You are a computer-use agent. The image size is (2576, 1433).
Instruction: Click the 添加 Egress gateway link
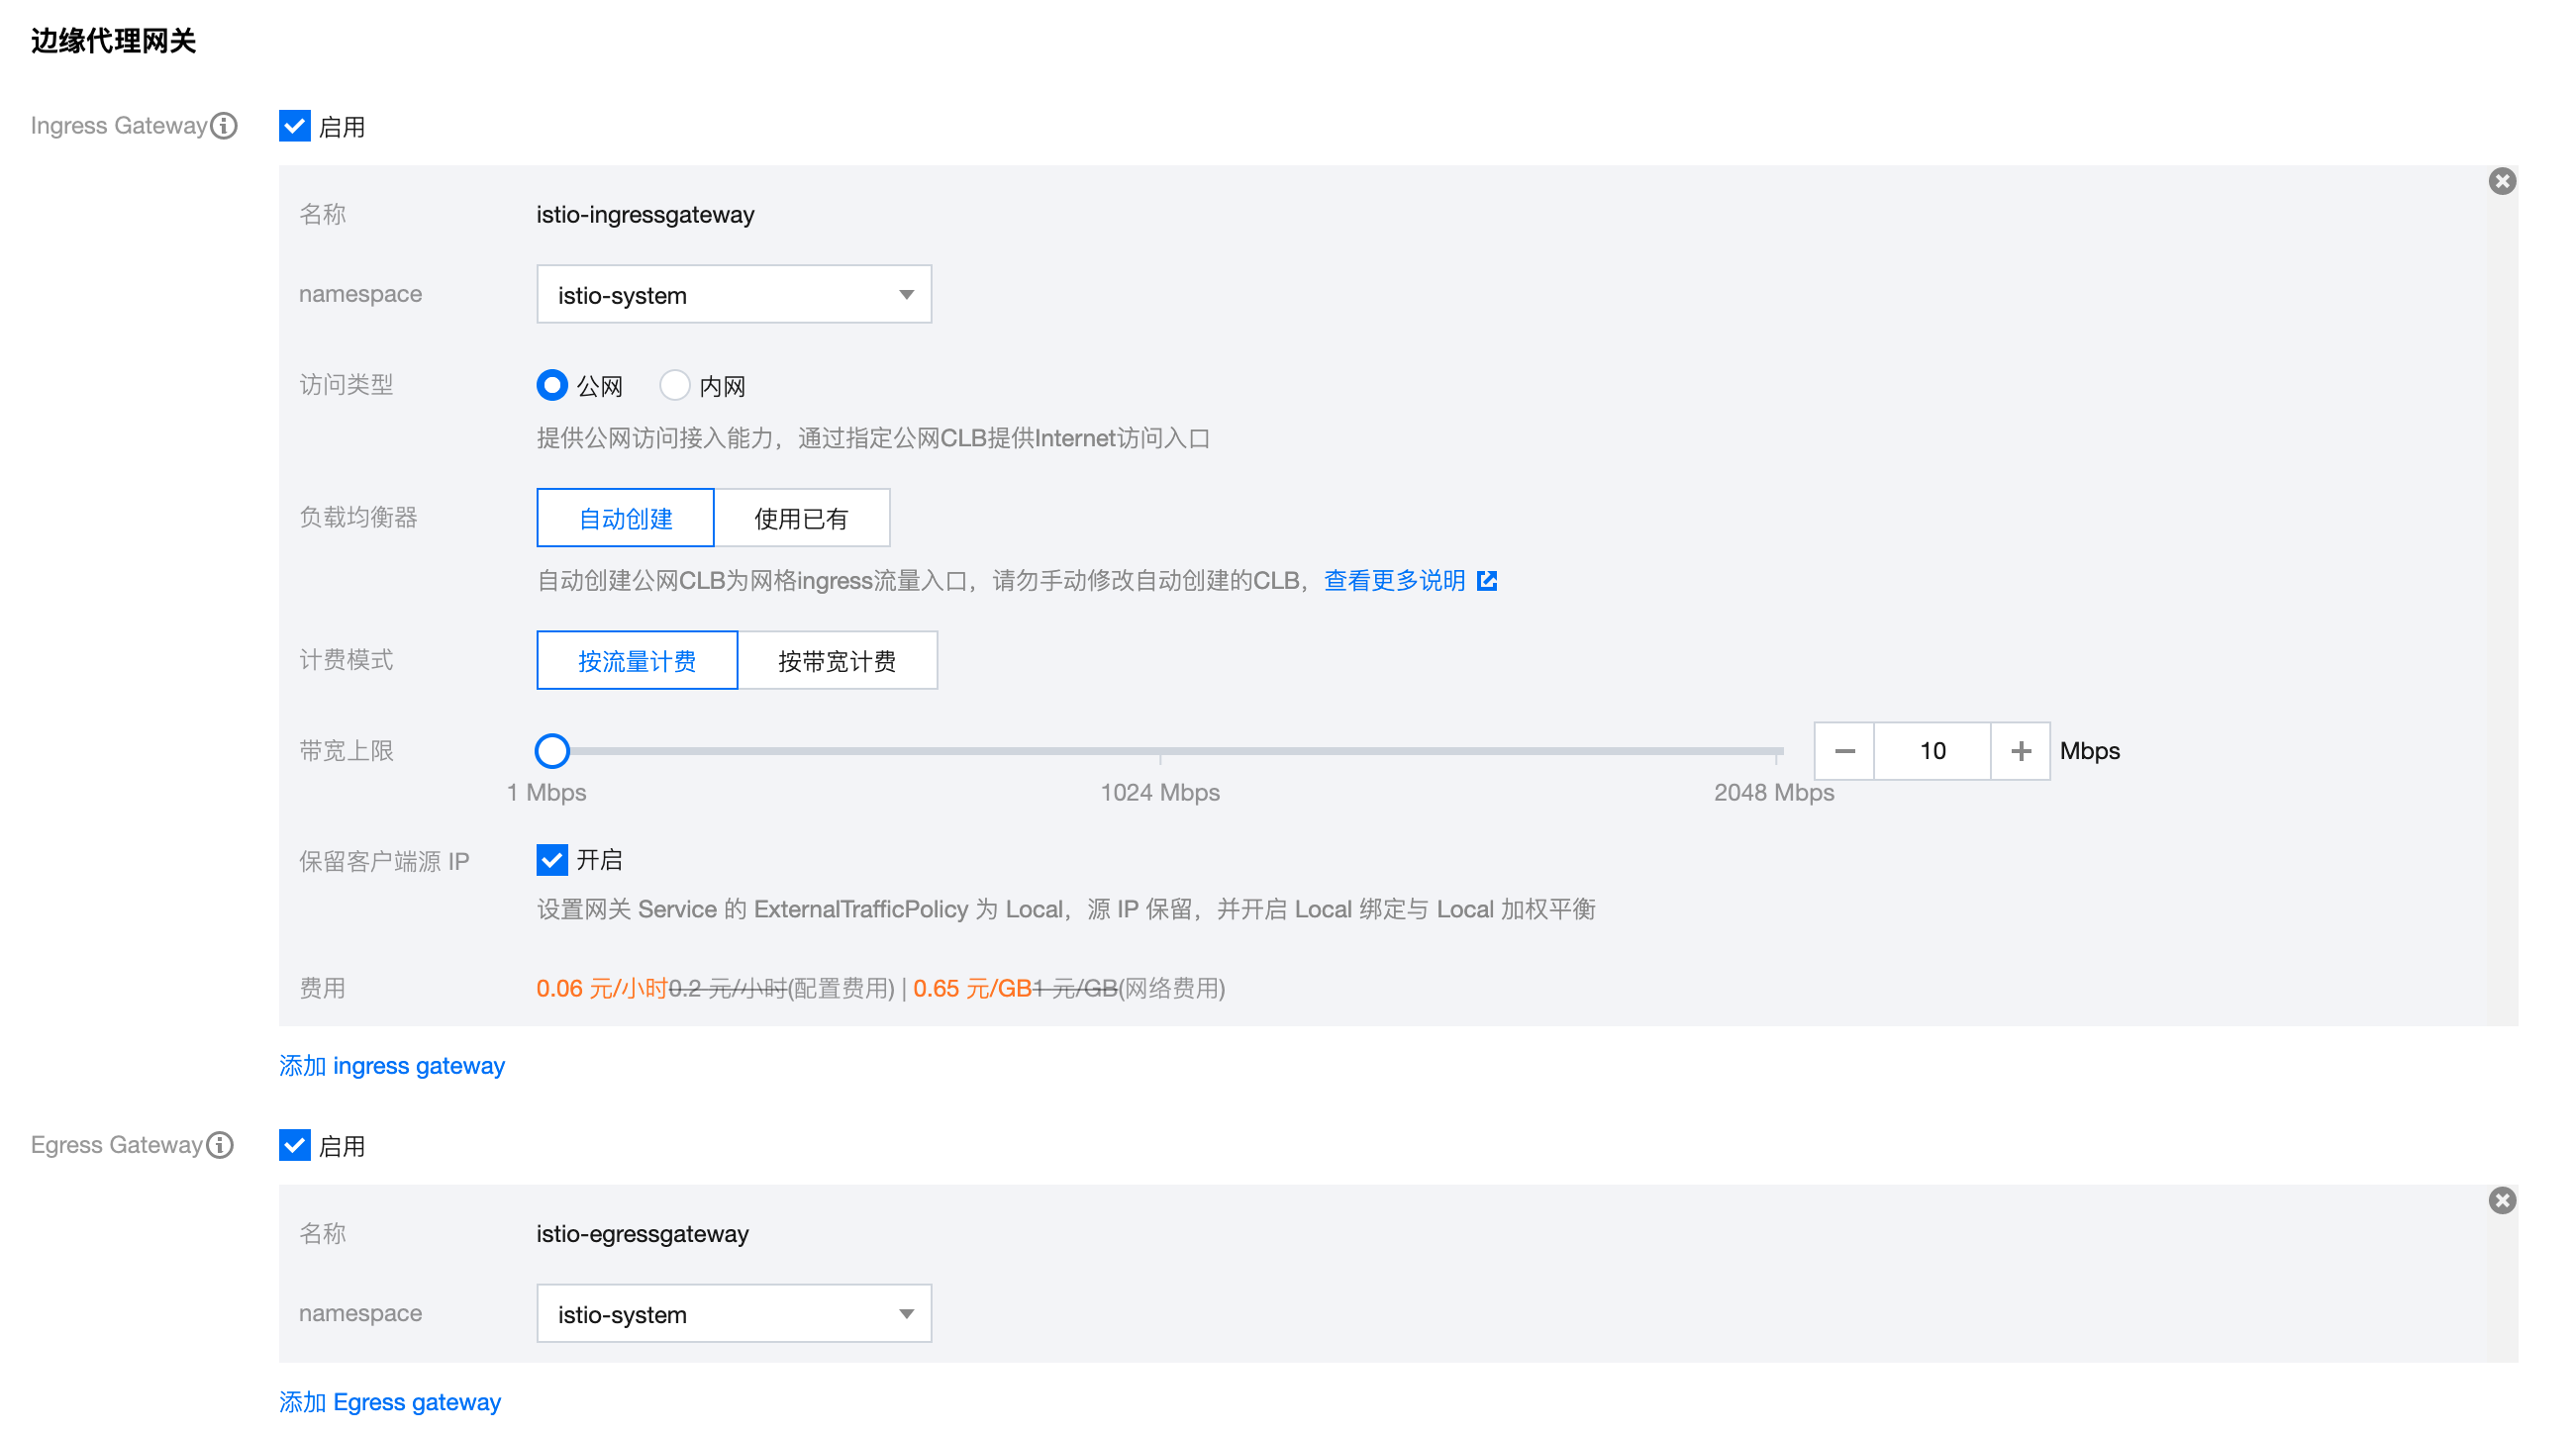(390, 1403)
